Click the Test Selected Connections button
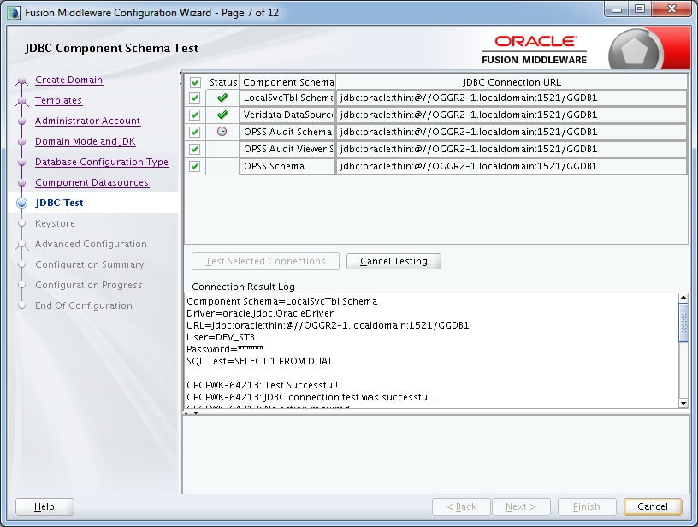698x527 pixels. click(x=265, y=261)
